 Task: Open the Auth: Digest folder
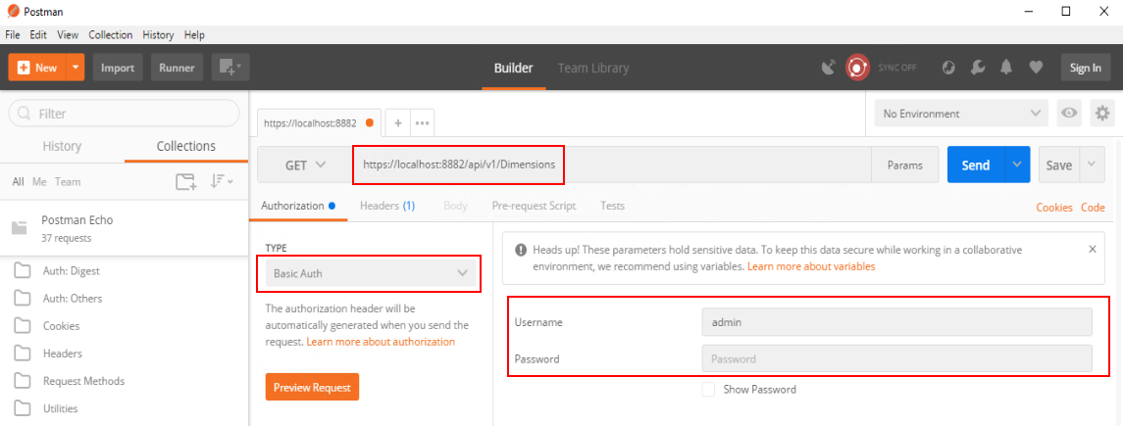coord(71,271)
